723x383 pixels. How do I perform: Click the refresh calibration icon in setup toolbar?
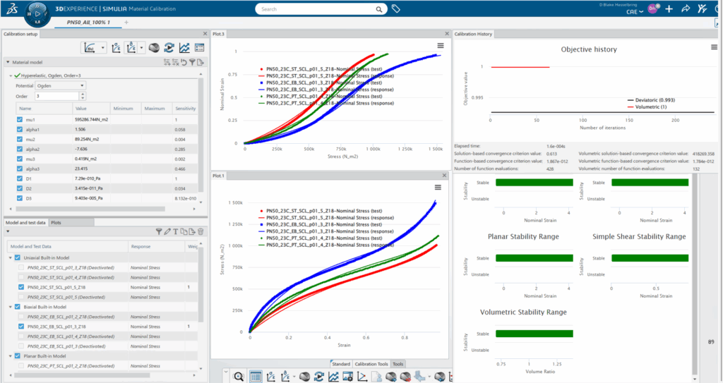169,48
